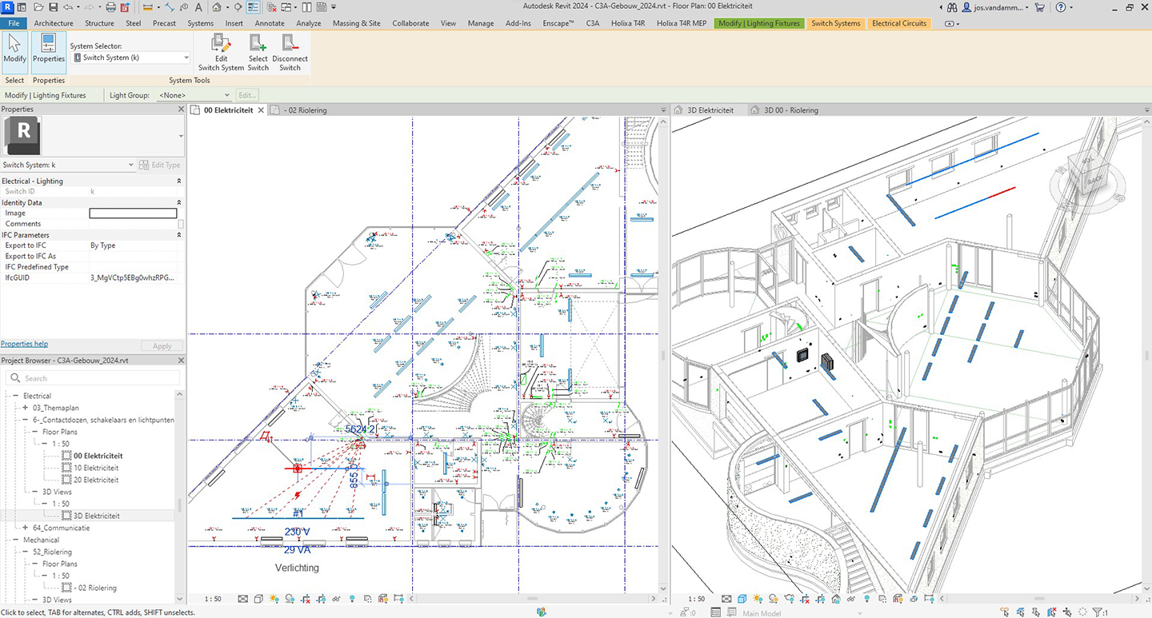Click the selection filter funnel icon
Viewport: 1152px width, 618px height.
point(1097,612)
